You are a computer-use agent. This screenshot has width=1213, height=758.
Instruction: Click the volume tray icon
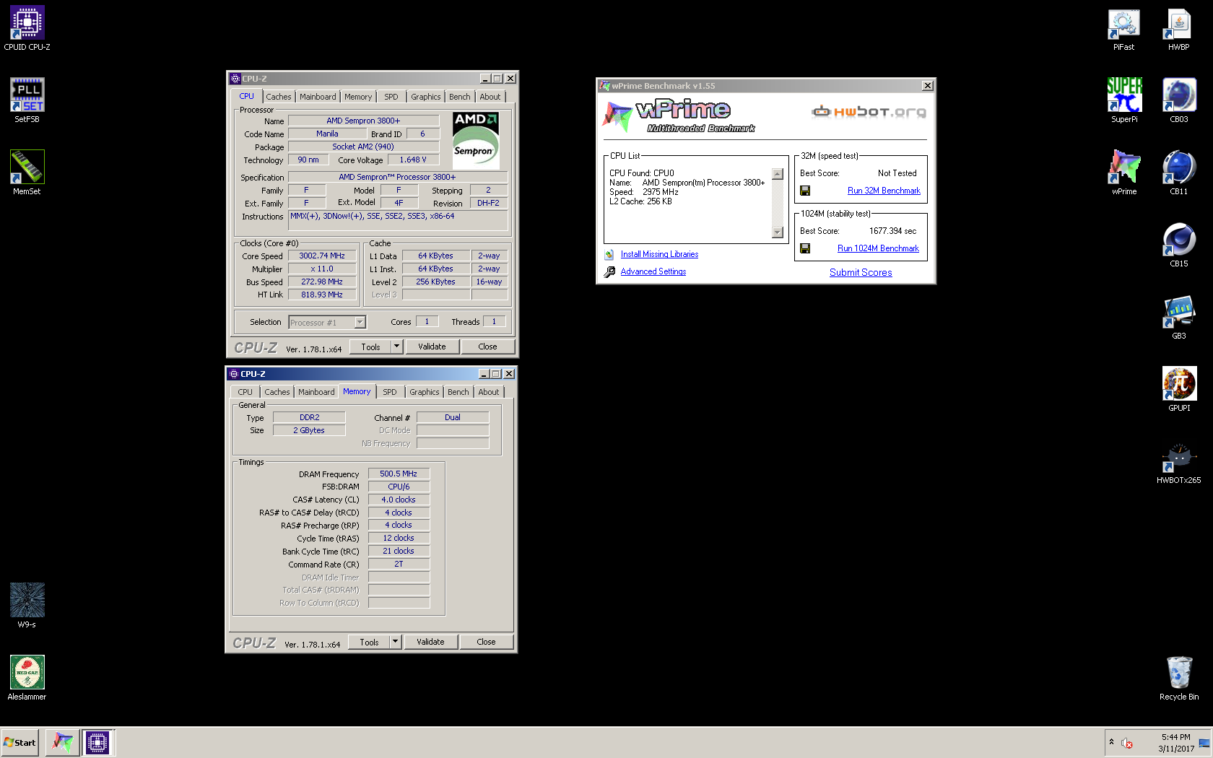[1126, 743]
